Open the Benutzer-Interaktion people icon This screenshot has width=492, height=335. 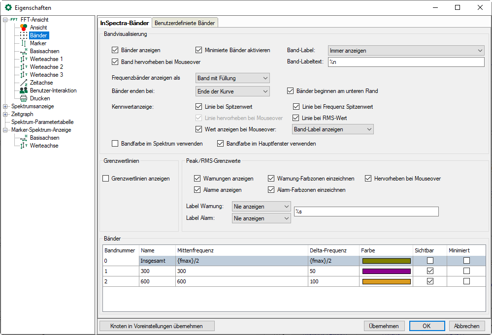[x=23, y=91]
